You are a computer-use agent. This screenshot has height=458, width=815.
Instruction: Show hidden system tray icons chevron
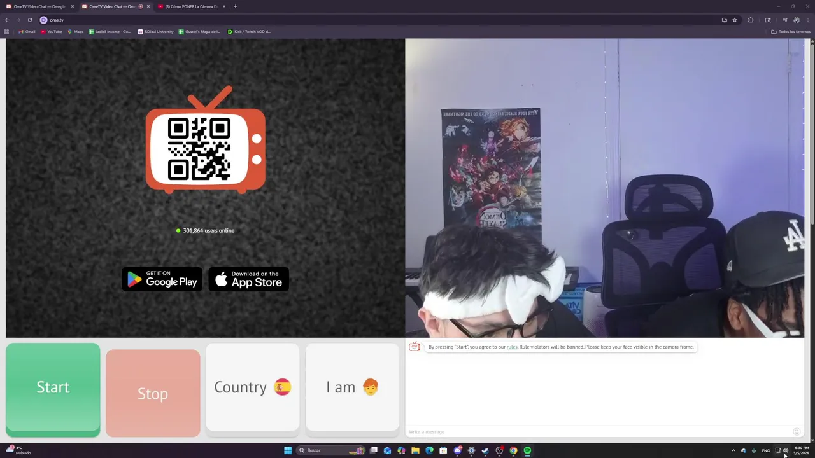click(733, 450)
